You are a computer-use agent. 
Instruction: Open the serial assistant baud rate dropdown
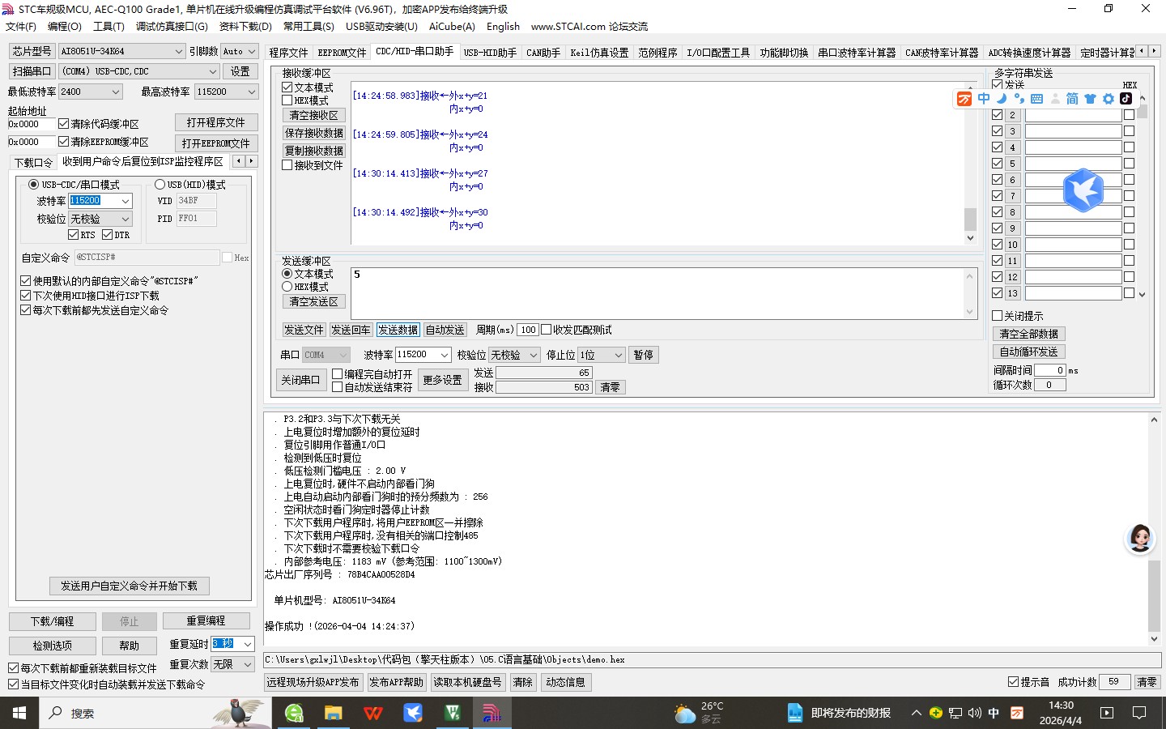point(445,355)
